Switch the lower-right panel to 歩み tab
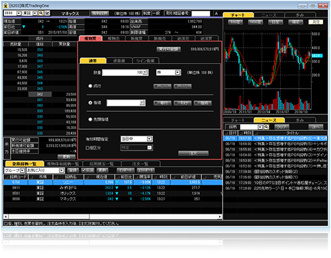 click(300, 120)
